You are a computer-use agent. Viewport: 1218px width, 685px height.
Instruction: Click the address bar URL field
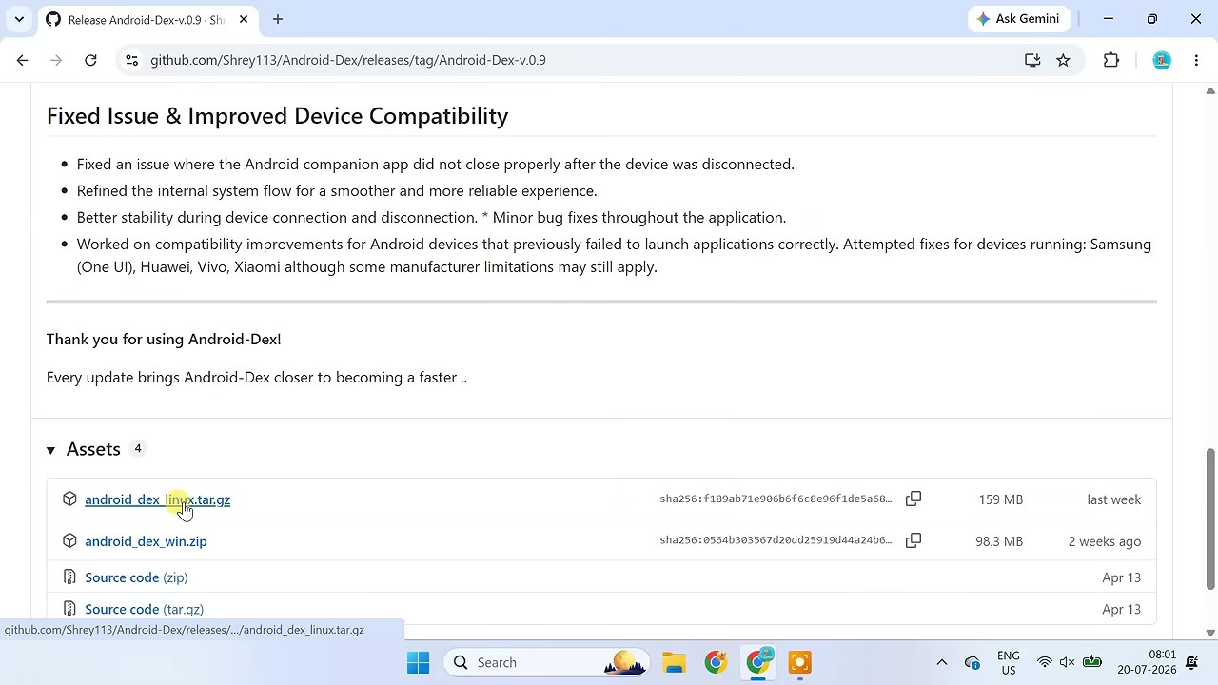pos(571,60)
